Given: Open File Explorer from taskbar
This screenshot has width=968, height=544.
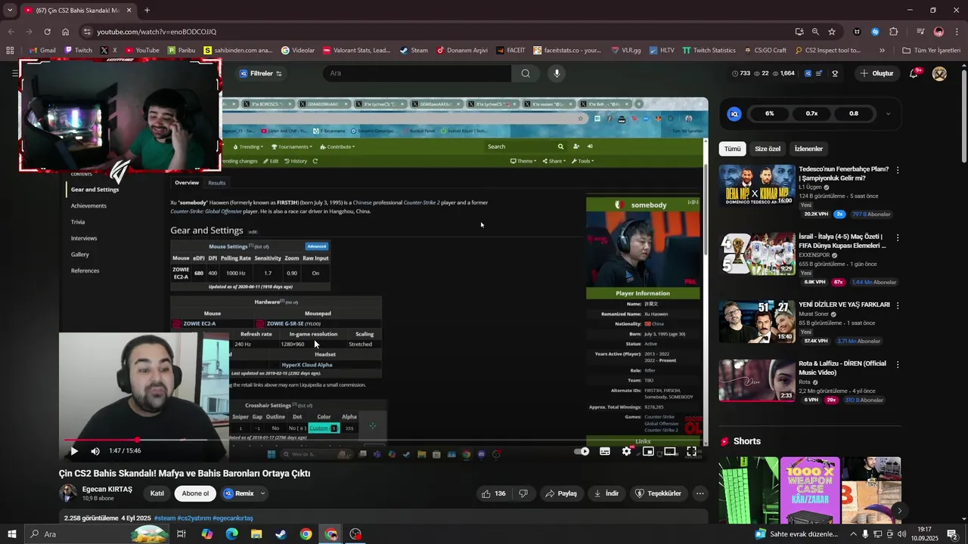Looking at the screenshot, I should pyautogui.click(x=256, y=534).
